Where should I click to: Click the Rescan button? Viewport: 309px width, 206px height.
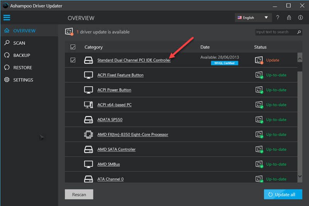pyautogui.click(x=79, y=194)
